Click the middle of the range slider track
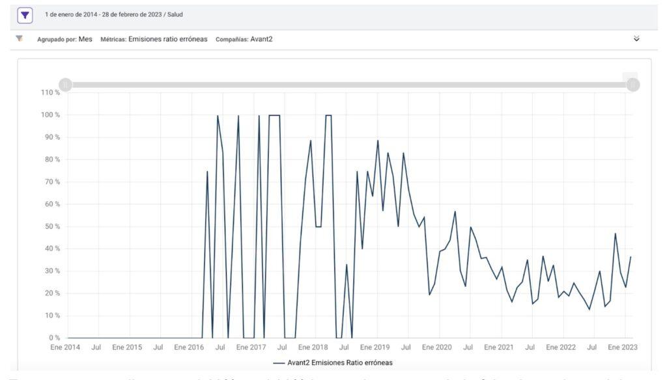 (x=349, y=85)
